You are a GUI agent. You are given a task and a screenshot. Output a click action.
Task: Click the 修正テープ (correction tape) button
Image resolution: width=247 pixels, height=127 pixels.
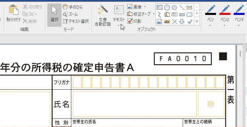[x=139, y=14]
